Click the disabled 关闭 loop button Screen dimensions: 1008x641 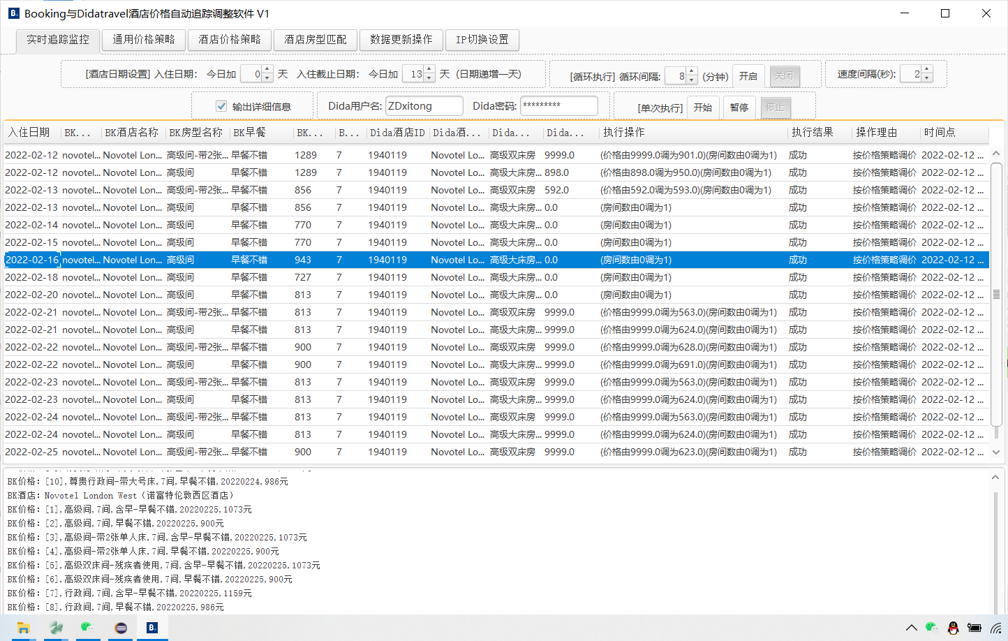[x=785, y=76]
